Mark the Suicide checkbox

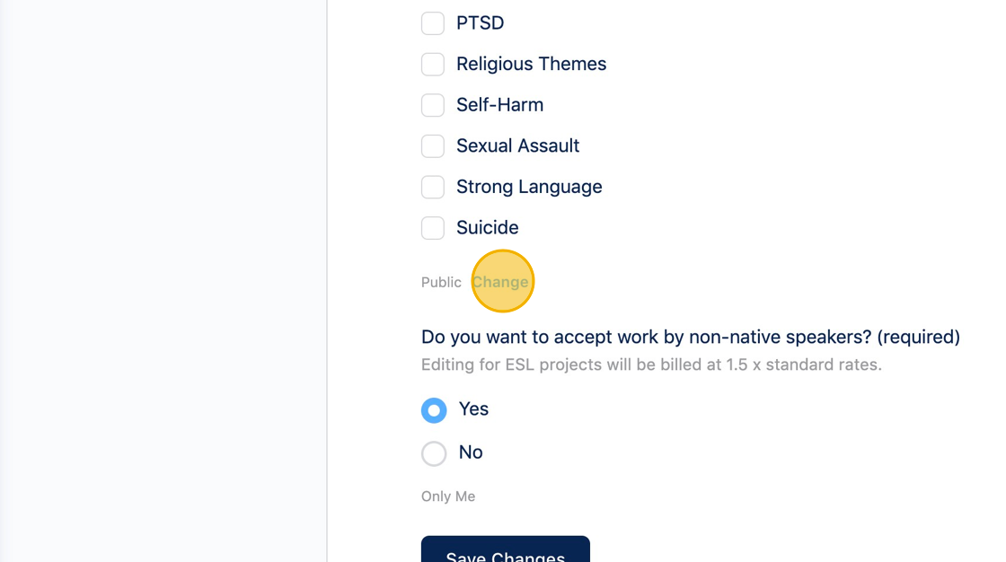[x=433, y=228]
